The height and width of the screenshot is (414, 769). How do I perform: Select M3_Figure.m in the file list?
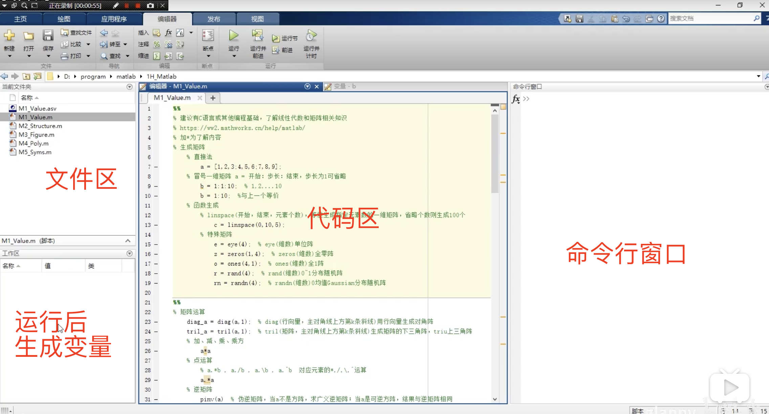tap(36, 134)
